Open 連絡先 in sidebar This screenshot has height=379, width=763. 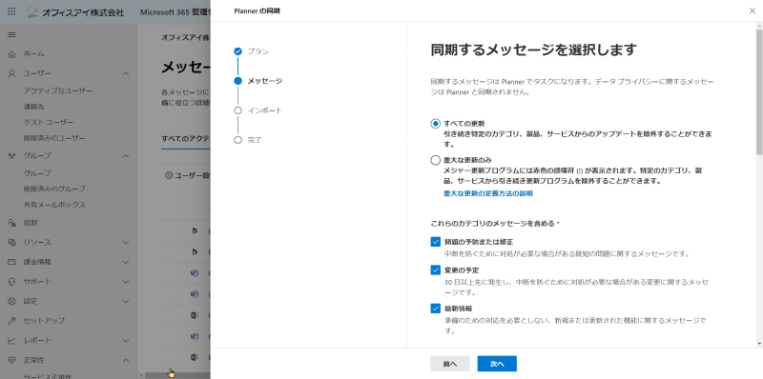point(33,107)
